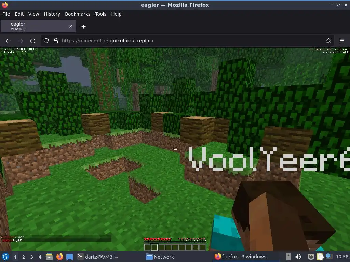Viewport: 350px width, 262px height.
Task: Switch to workspace 1
Action: click(x=15, y=257)
